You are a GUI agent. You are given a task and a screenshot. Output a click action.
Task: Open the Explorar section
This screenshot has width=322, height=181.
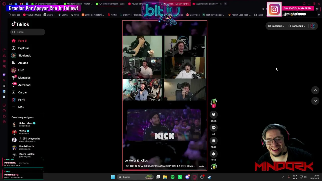pyautogui.click(x=20, y=48)
